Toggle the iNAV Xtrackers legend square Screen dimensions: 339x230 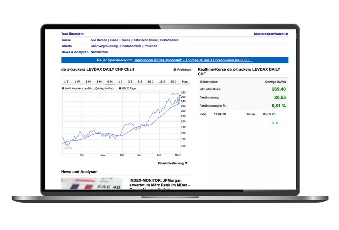pyautogui.click(x=63, y=88)
